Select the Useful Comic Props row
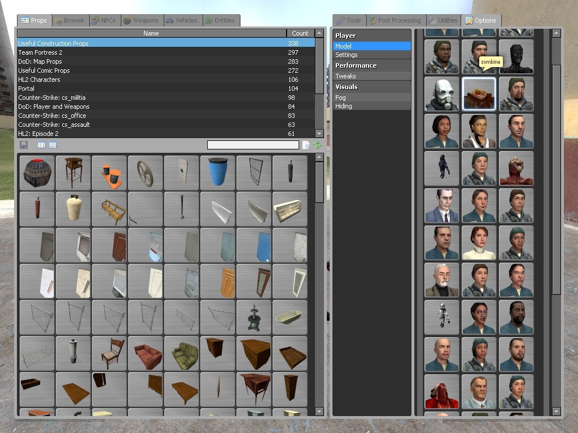This screenshot has width=578, height=433. pyautogui.click(x=166, y=70)
